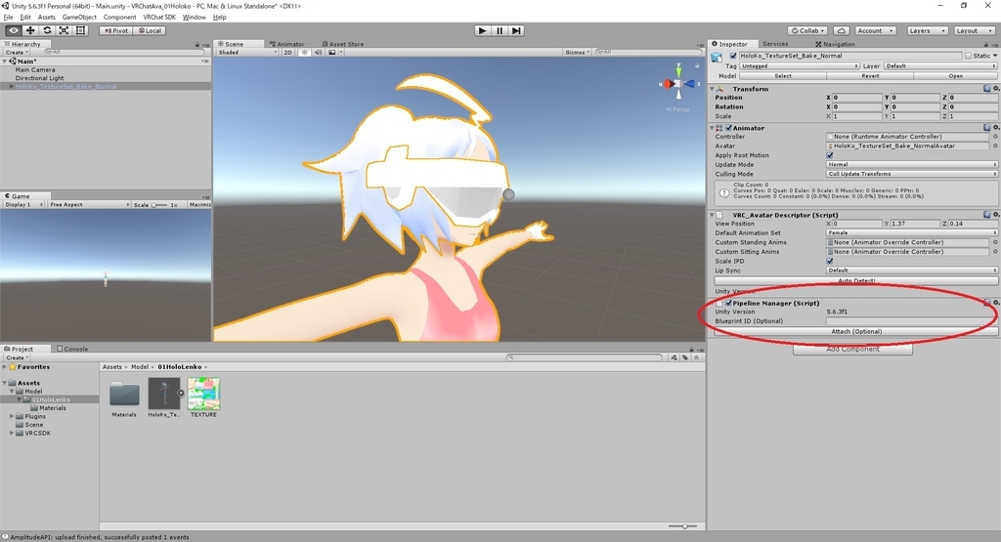This screenshot has width=1001, height=542.
Task: Open the Shaded draw mode dropdown
Action: point(247,53)
